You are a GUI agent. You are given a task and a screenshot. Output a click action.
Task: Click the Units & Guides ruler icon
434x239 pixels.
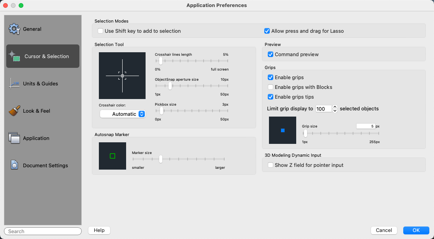14,83
